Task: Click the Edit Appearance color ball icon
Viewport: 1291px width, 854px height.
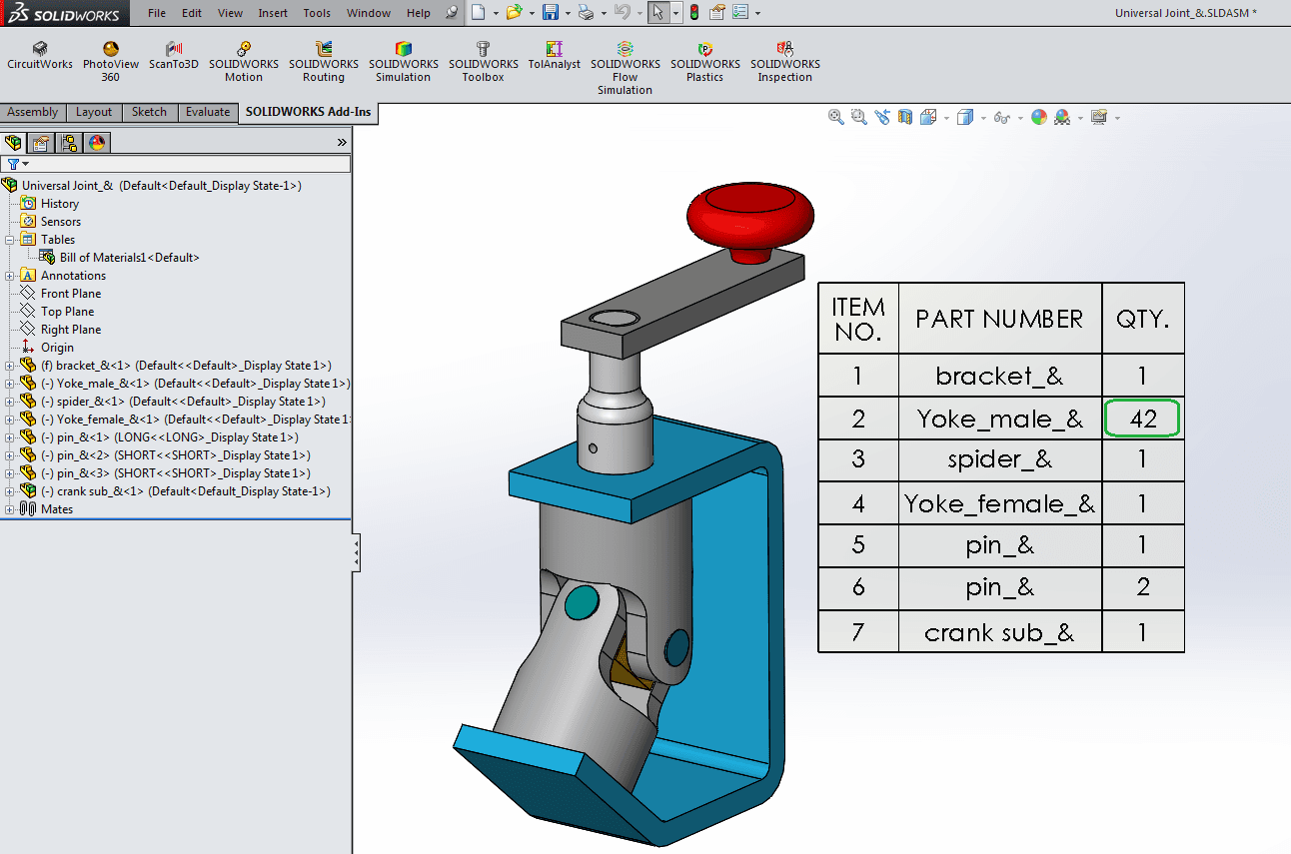Action: pos(1039,118)
